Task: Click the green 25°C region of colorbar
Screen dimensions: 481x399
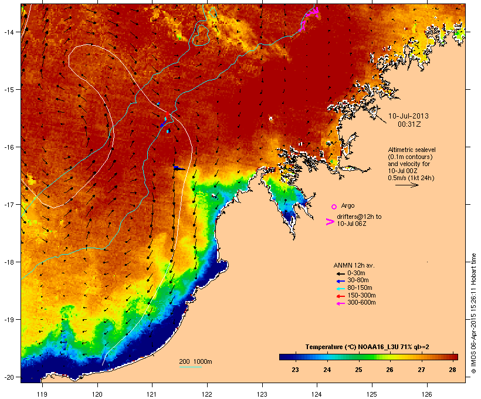Action: coord(358,357)
